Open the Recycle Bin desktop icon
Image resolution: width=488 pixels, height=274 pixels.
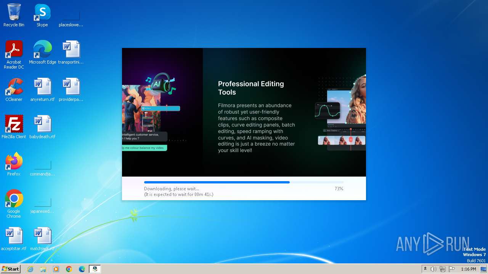pos(14,15)
